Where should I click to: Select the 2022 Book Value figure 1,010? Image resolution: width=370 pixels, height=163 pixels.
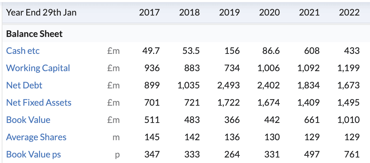click(349, 120)
